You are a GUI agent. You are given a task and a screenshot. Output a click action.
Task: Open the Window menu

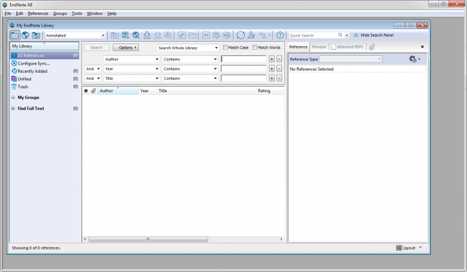(95, 14)
